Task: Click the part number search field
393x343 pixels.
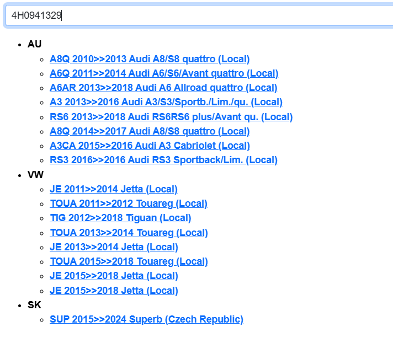Action: pos(199,15)
